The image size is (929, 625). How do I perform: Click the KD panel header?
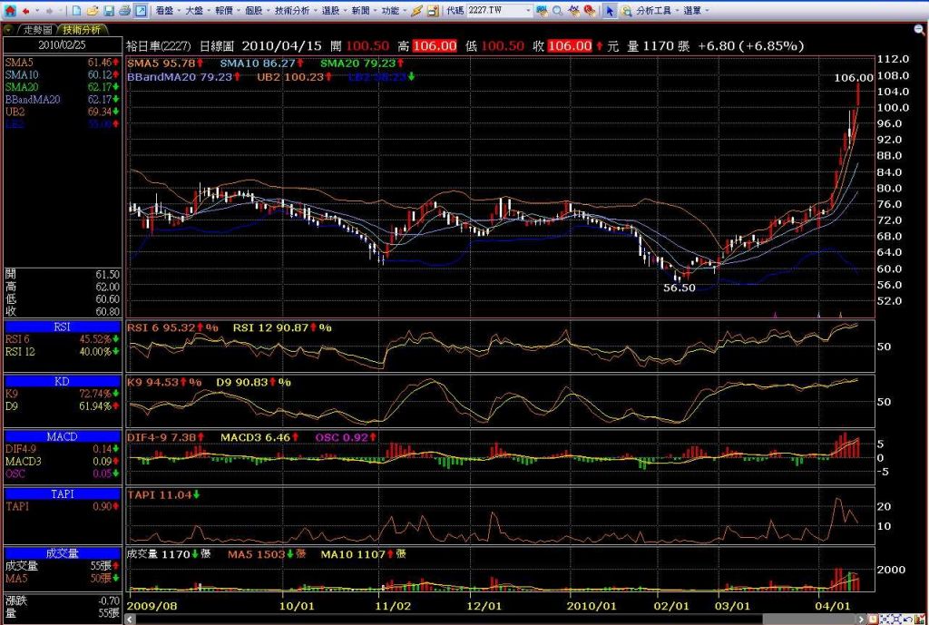63,382
